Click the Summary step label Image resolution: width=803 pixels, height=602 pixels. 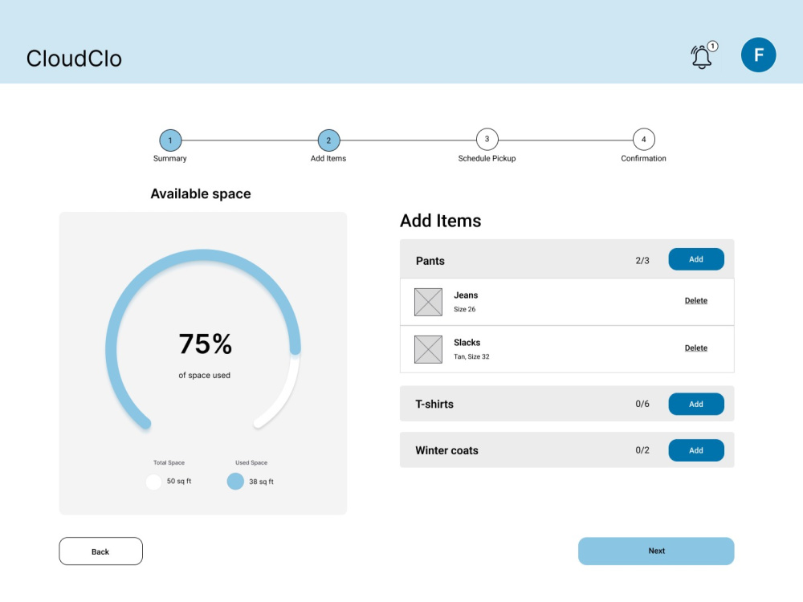[170, 159]
